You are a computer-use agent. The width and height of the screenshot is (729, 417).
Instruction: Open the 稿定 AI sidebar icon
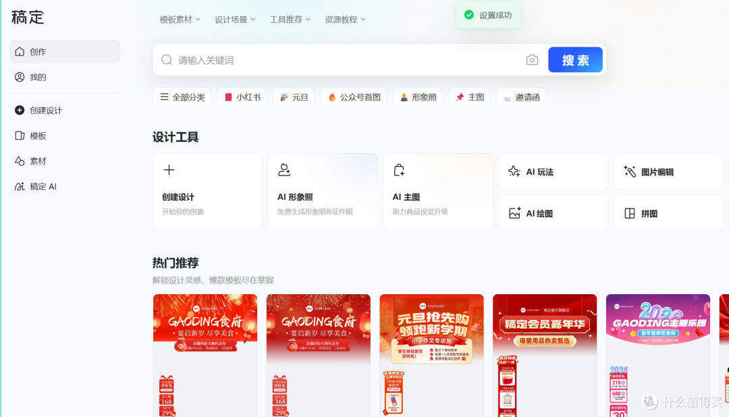(x=20, y=186)
